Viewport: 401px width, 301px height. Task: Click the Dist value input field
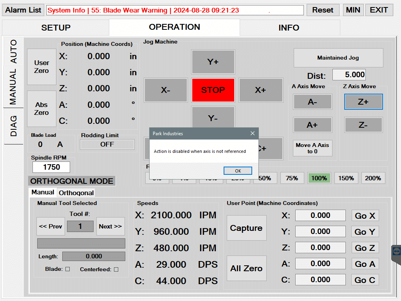point(349,74)
